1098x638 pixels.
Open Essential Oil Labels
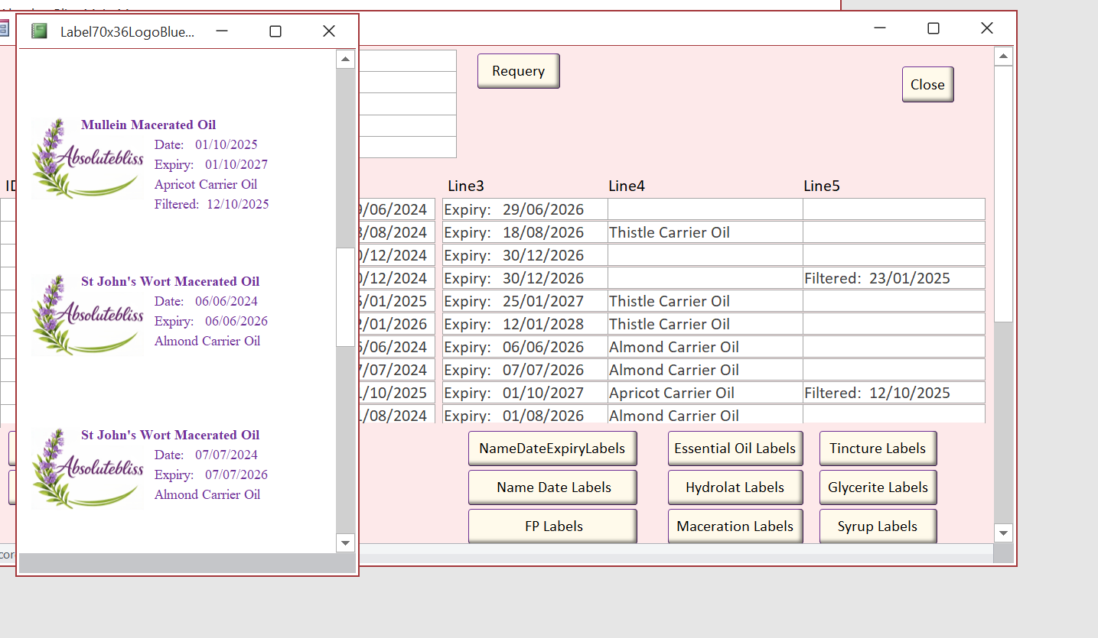click(735, 449)
